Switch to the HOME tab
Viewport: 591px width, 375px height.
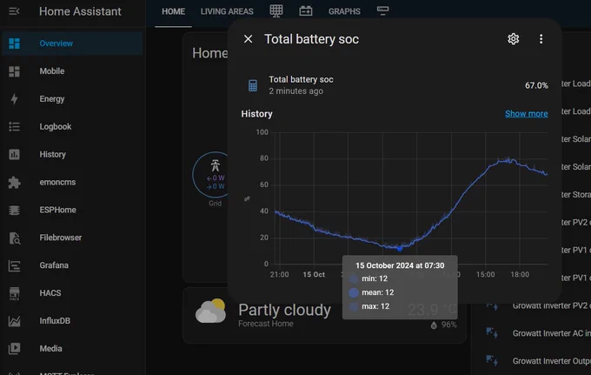click(173, 11)
